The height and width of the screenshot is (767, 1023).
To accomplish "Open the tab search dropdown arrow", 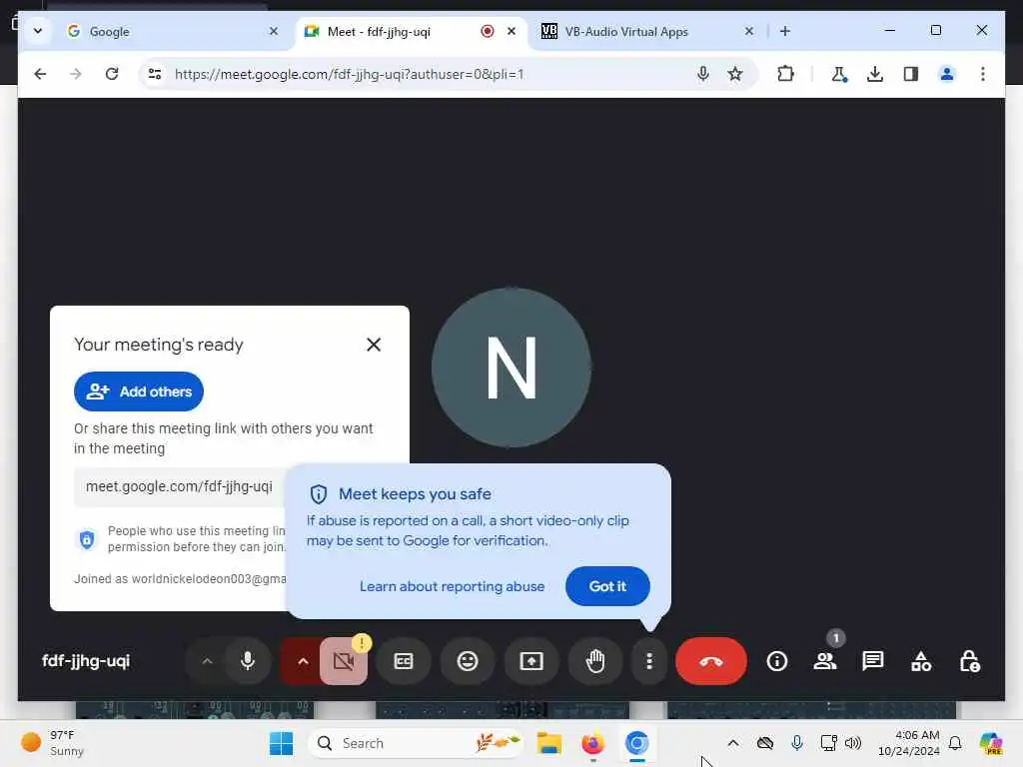I will pyautogui.click(x=38, y=31).
